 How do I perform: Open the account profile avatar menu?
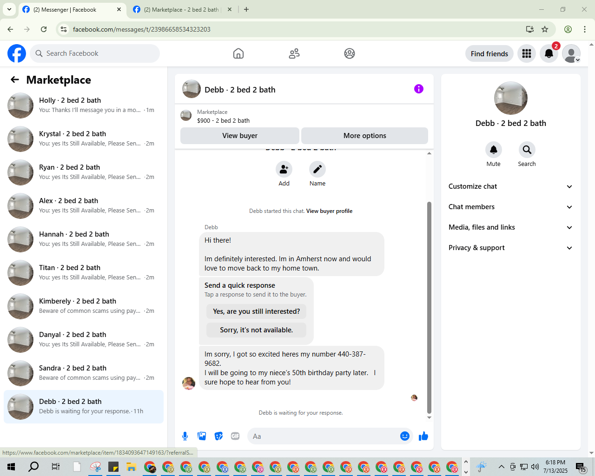[571, 53]
